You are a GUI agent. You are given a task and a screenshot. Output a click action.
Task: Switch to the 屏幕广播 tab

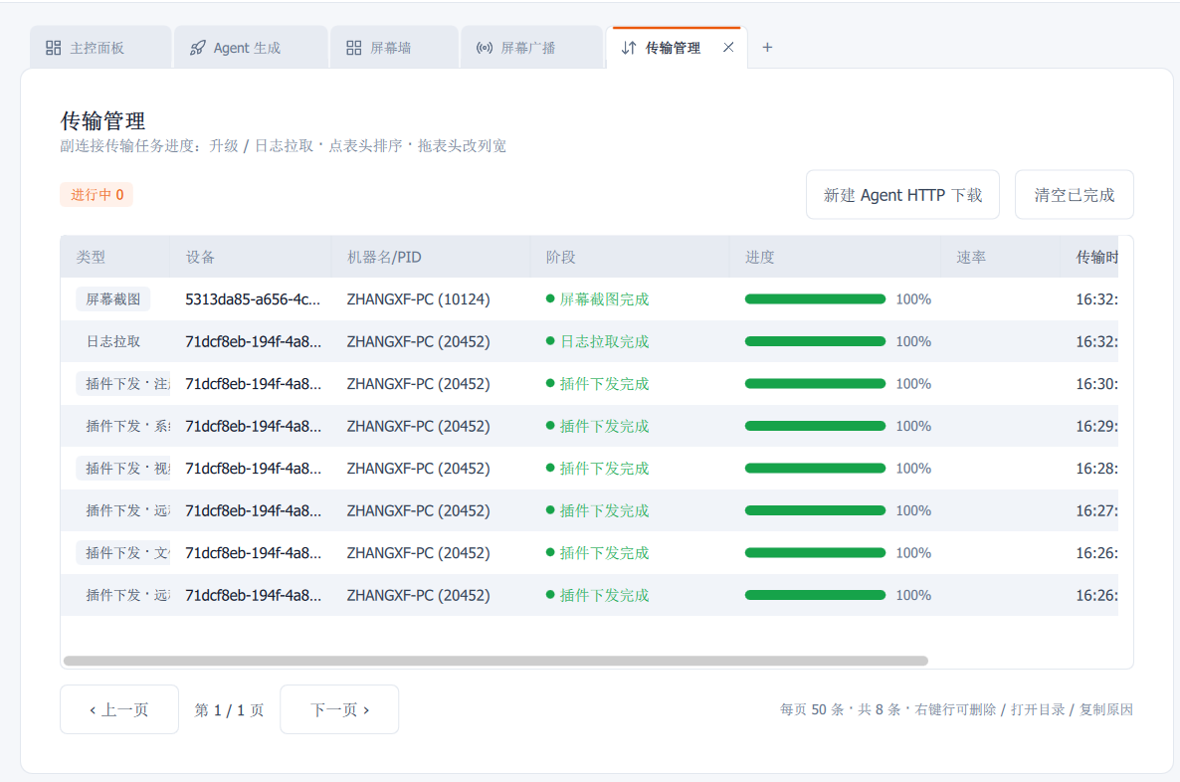(531, 48)
